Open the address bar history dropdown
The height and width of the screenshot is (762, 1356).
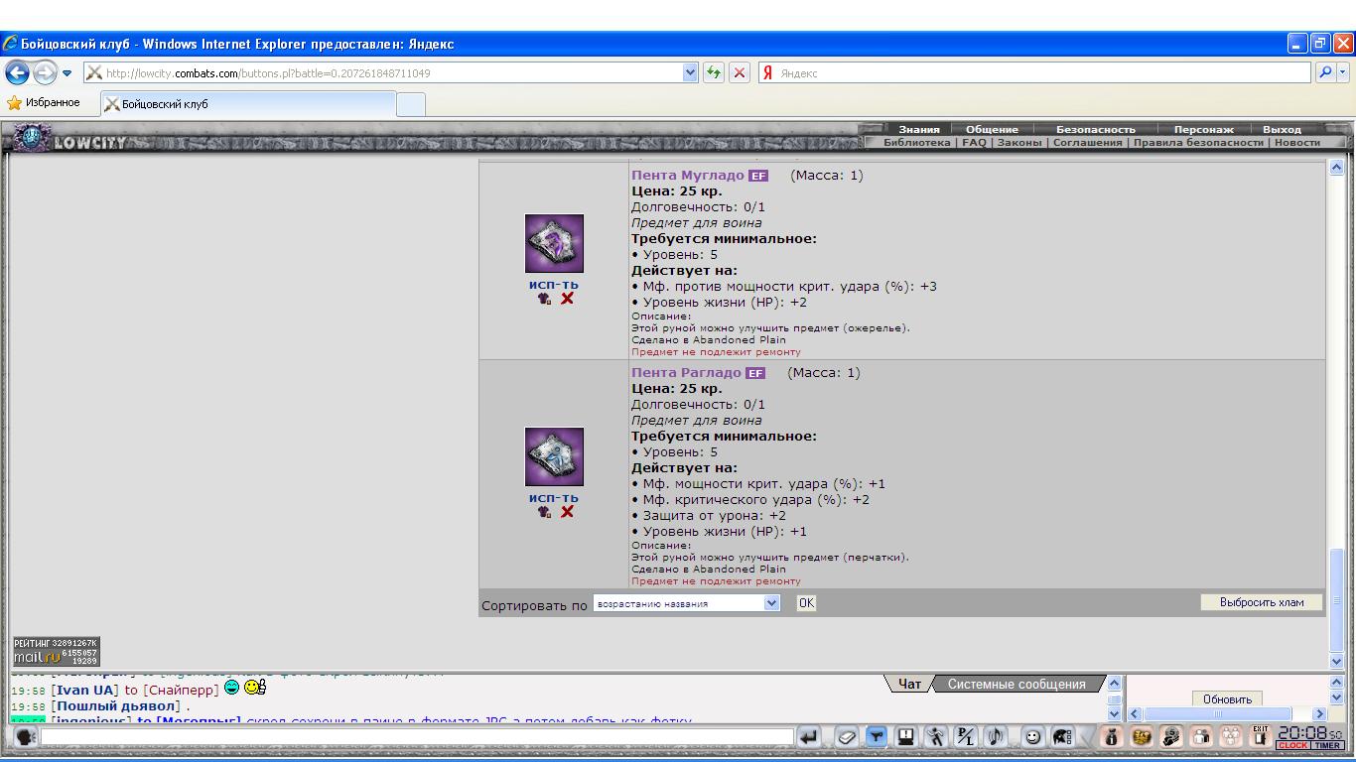(691, 72)
